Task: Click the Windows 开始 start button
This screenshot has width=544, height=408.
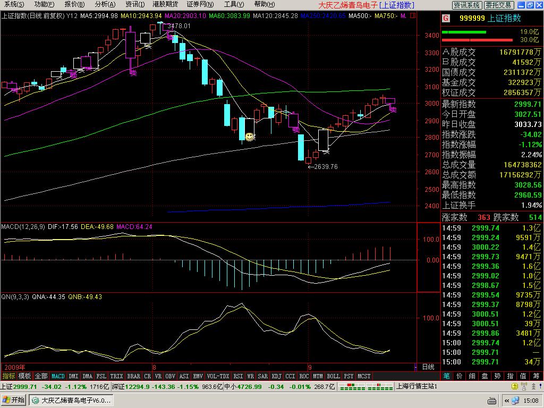Action: (14, 400)
